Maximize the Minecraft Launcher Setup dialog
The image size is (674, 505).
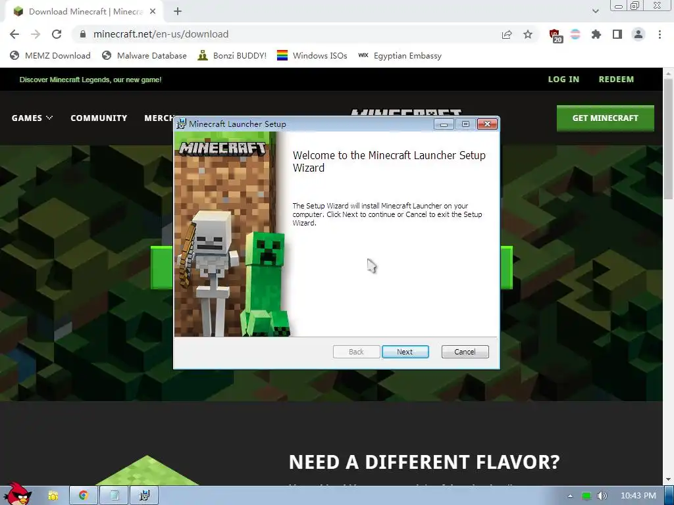coord(465,124)
